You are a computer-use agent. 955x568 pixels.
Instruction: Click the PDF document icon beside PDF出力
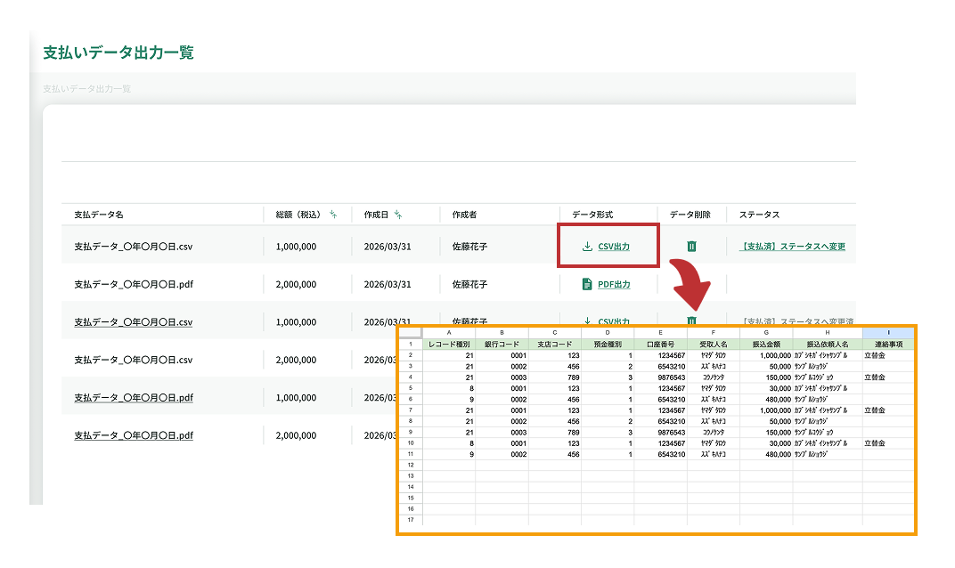tap(587, 284)
